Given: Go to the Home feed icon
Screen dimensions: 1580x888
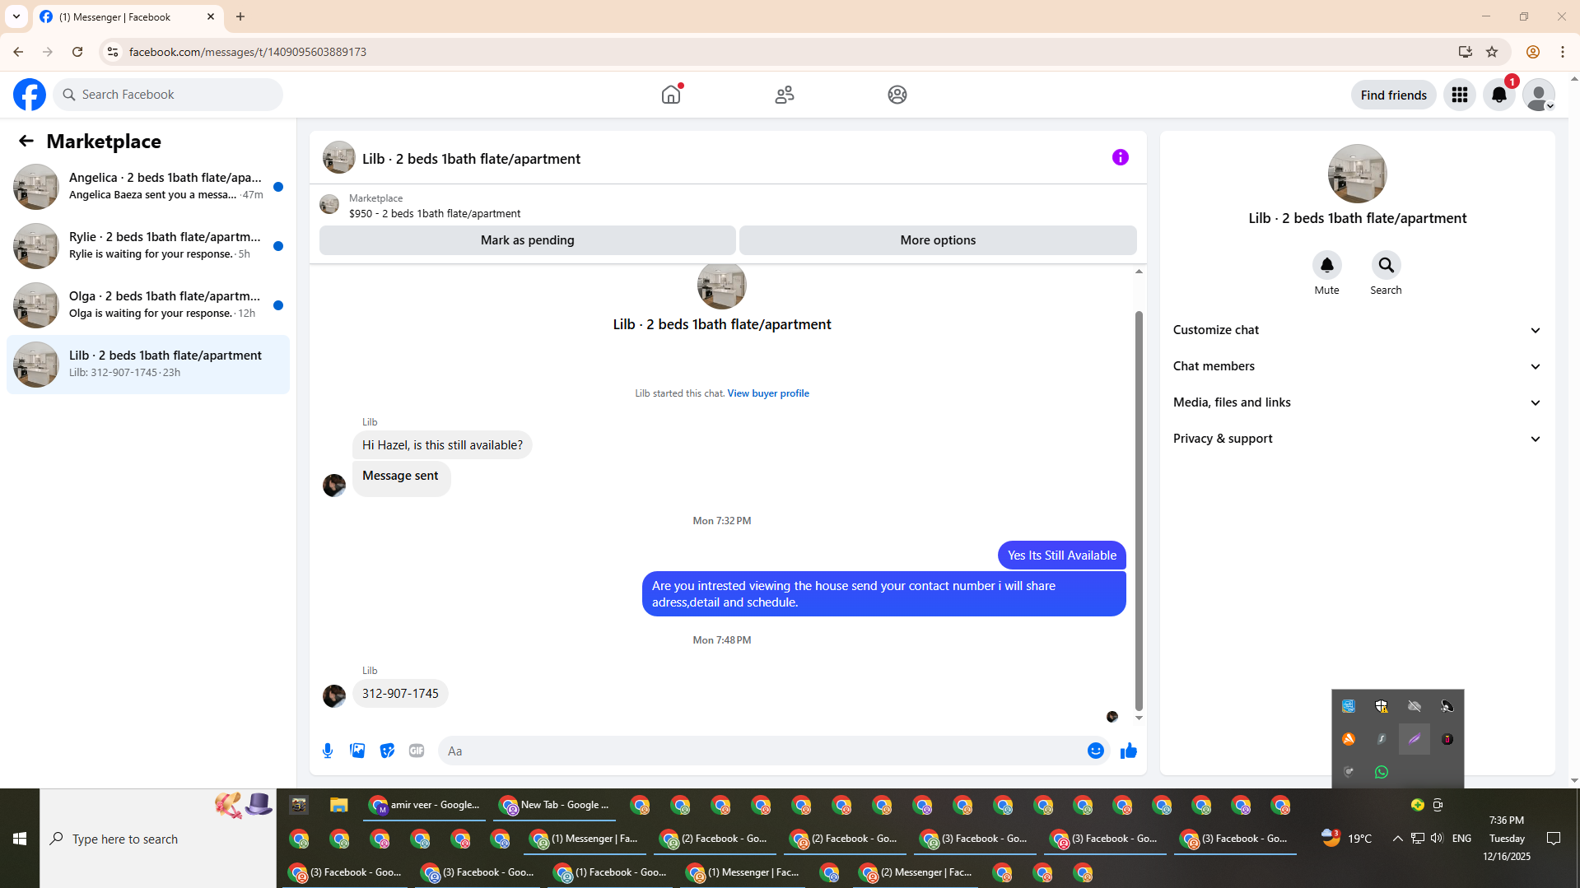Looking at the screenshot, I should tap(671, 95).
